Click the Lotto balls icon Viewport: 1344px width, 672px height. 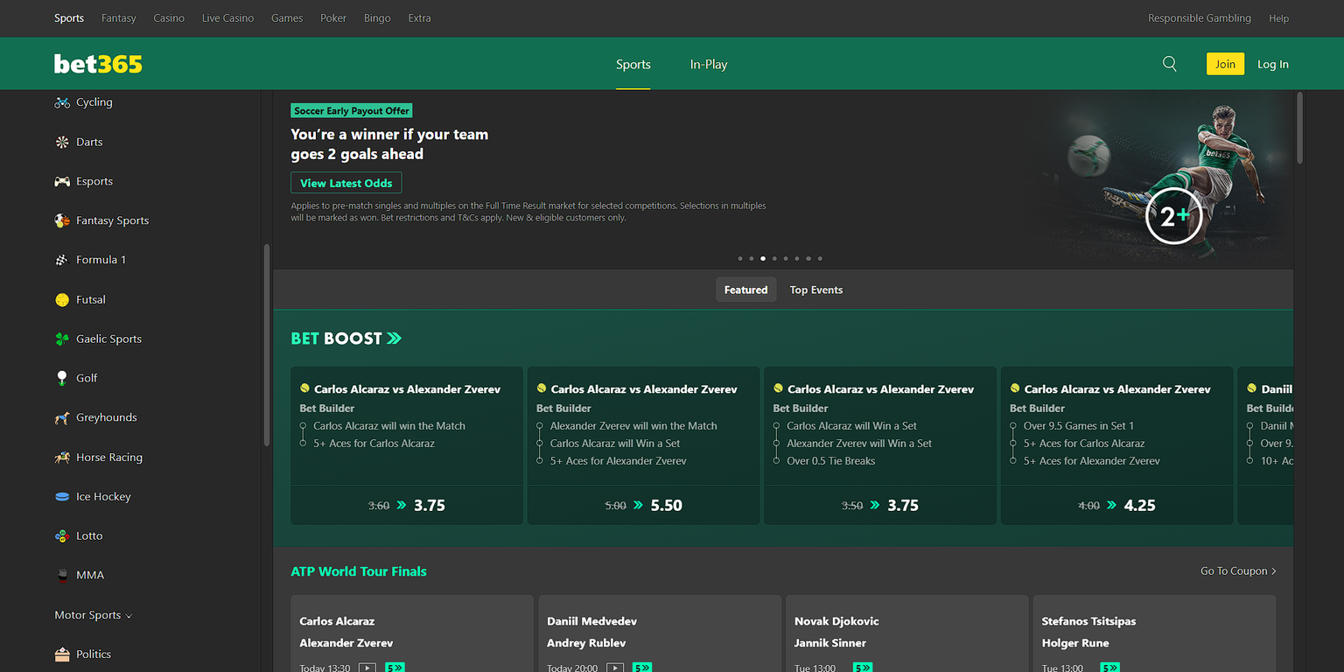[x=61, y=535]
